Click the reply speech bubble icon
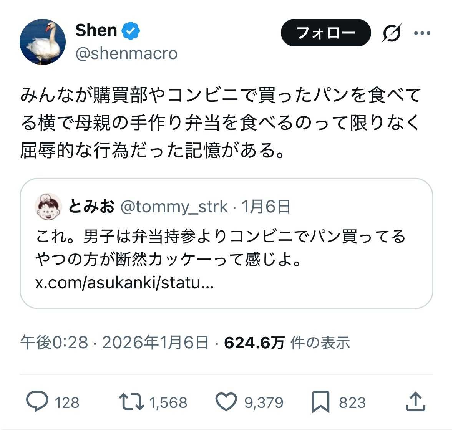Screen dimensions: 453x432 (x=37, y=402)
